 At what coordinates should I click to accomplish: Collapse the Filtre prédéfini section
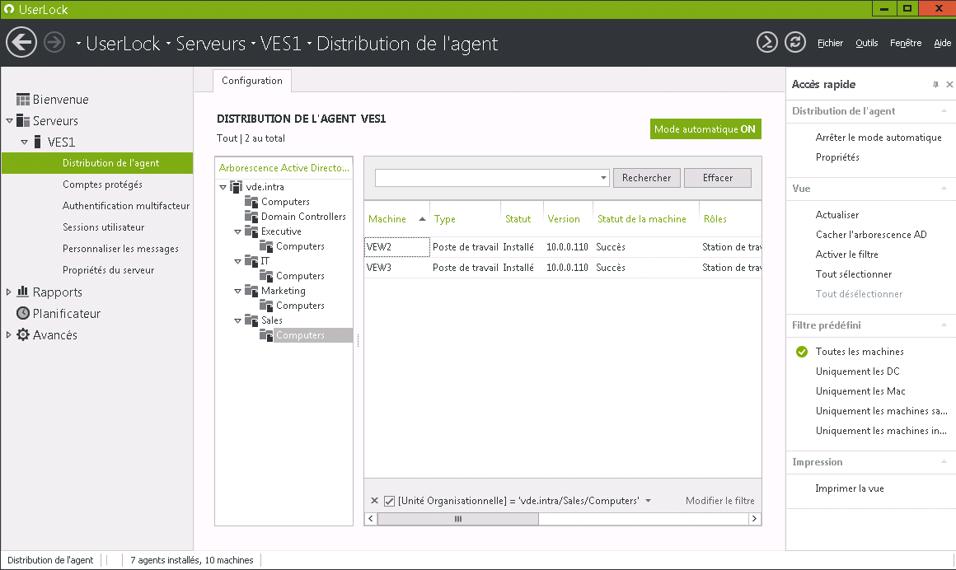(x=944, y=325)
